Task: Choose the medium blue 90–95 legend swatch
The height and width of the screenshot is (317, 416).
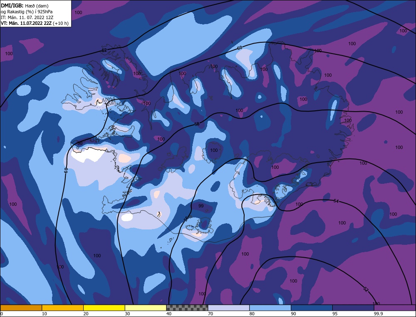Action: pyautogui.click(x=312, y=307)
